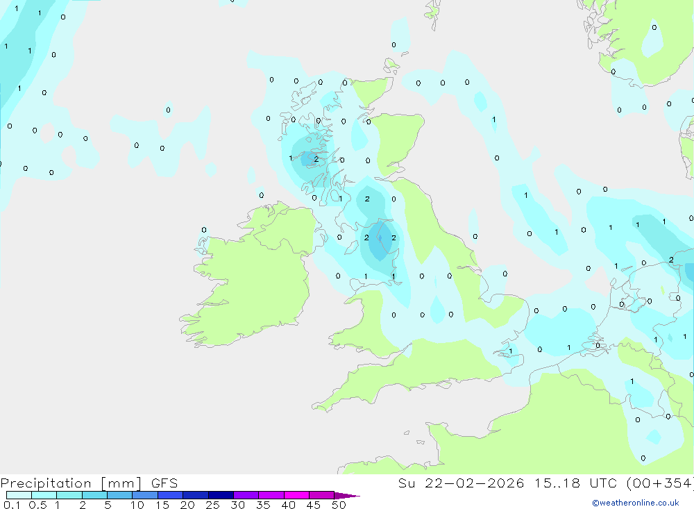Click the legend value '25'
Image resolution: width=694 pixels, height=509 pixels.
coord(213,505)
